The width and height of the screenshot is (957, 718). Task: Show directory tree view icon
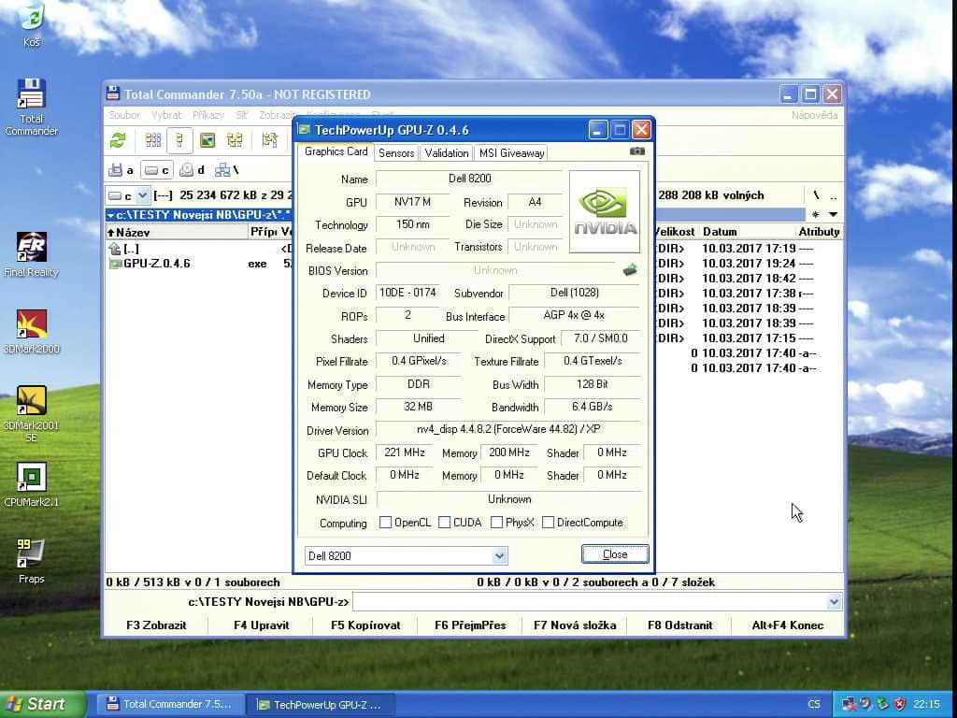click(235, 140)
